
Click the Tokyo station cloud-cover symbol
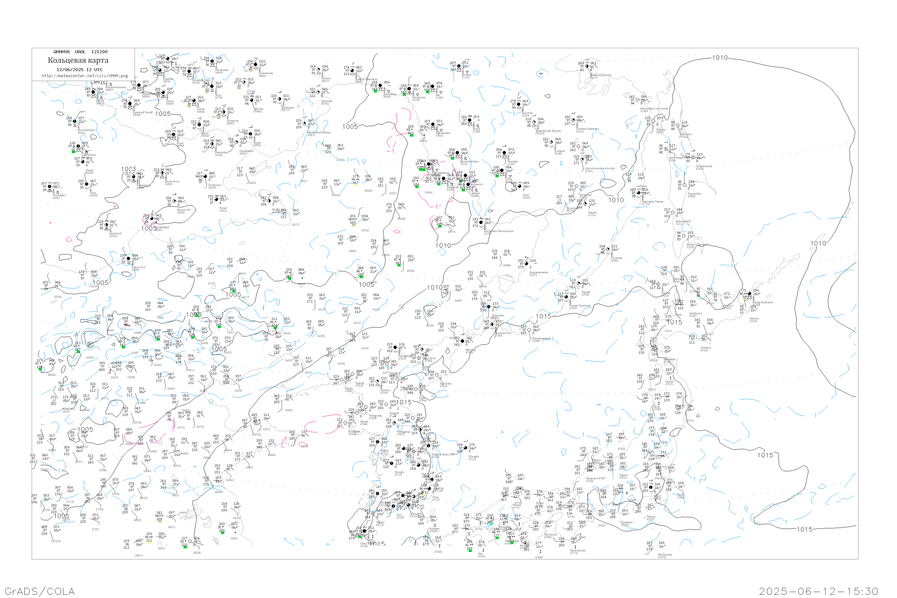coord(651,487)
